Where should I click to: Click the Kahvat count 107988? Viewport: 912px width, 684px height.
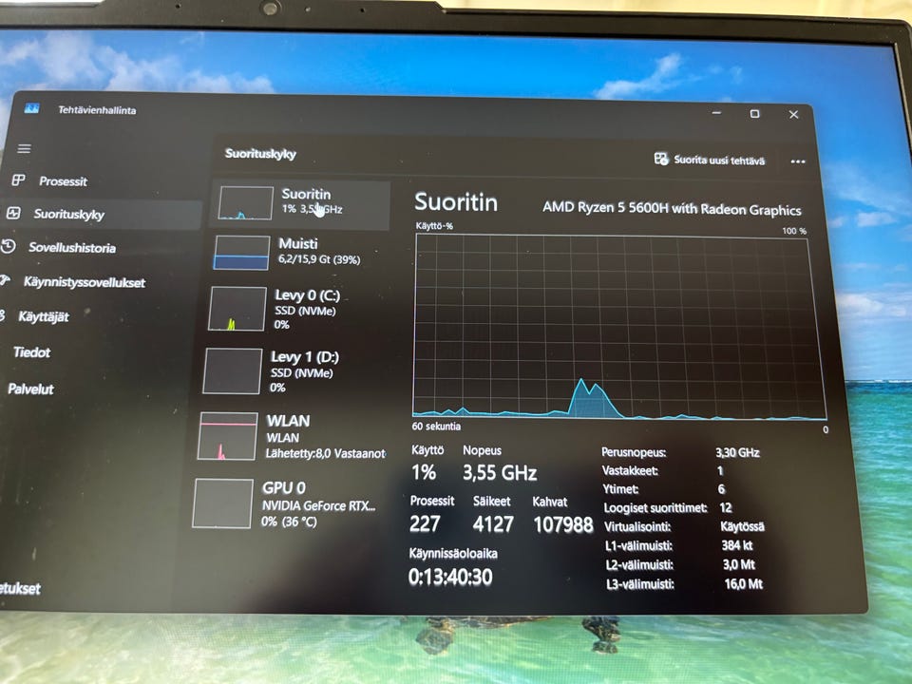[x=563, y=525]
